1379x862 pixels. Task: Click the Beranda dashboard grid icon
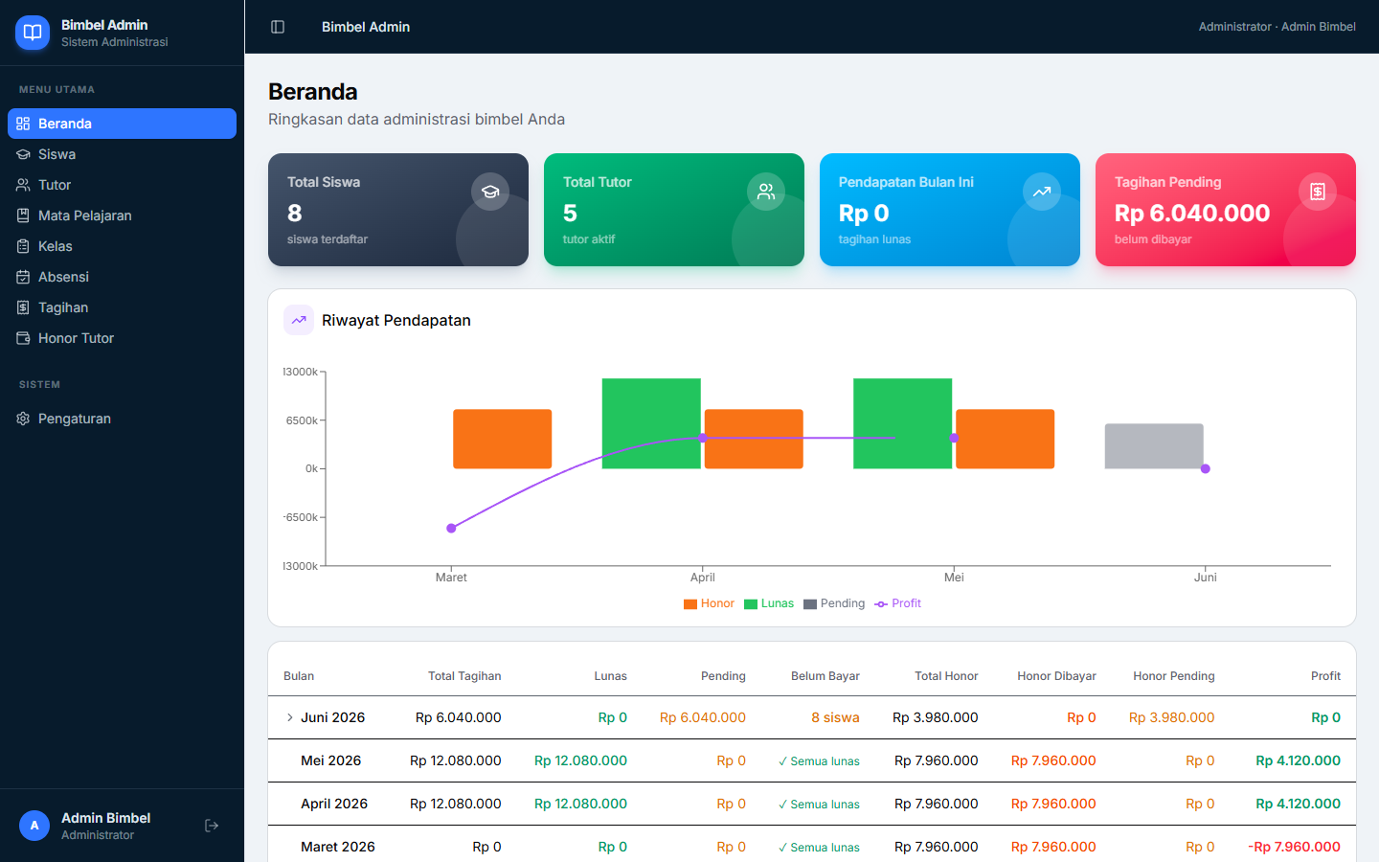pyautogui.click(x=23, y=124)
